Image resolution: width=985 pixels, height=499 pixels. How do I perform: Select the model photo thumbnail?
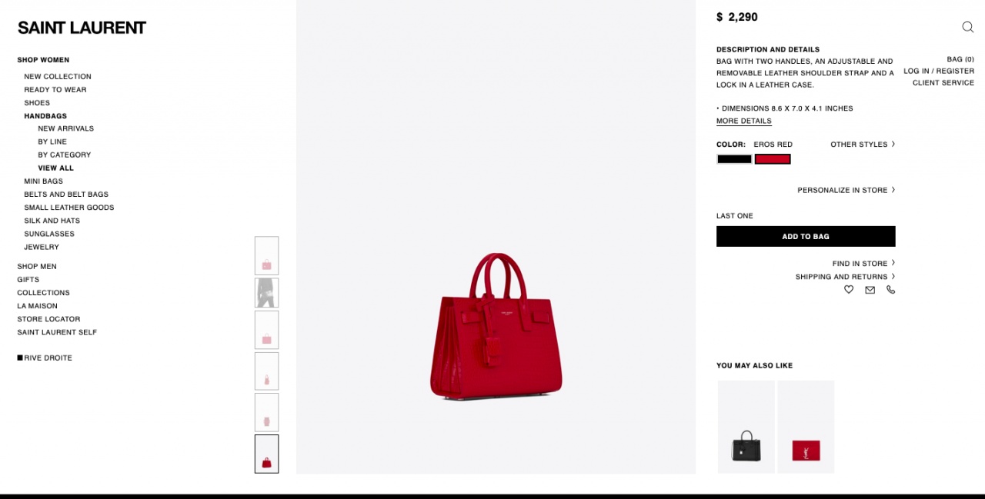pyautogui.click(x=267, y=293)
